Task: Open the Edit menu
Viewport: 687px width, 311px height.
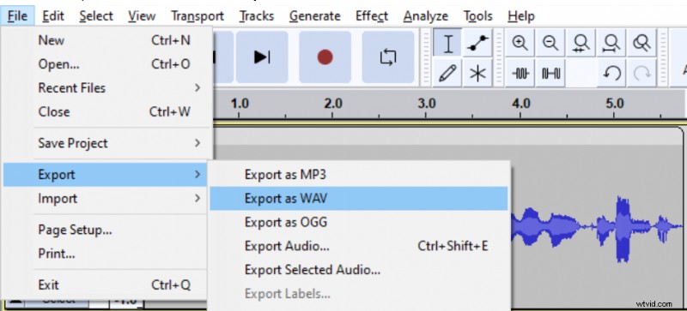Action: (x=53, y=16)
